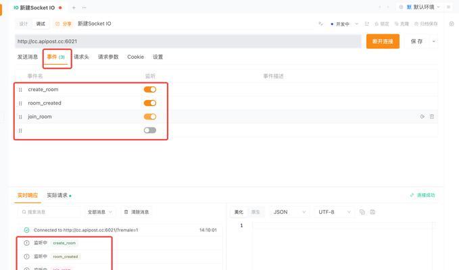Click the 锁定 lock icon
The width and height of the screenshot is (459, 270).
(x=377, y=24)
